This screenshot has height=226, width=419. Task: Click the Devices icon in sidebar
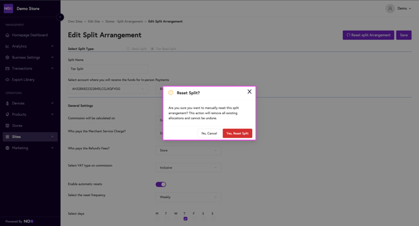pos(8,103)
